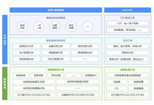Select the 分析应用 vertical side label
Screen dimensions: 154x105
pyautogui.click(x=5, y=40)
